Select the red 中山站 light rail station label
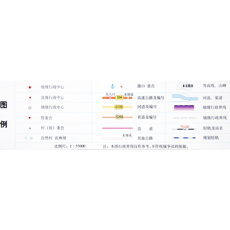The image size is (230, 230). pos(185,126)
